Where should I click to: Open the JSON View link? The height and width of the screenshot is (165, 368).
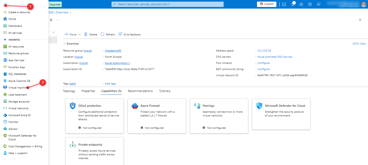pyautogui.click(x=359, y=44)
